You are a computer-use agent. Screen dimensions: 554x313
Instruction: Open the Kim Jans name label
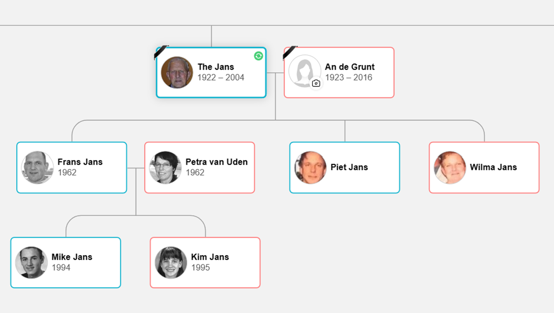click(210, 257)
